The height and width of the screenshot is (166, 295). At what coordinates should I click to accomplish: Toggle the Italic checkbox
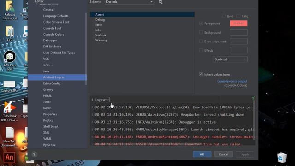[238, 16]
